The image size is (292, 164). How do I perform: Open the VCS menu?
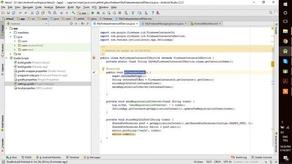point(94,7)
